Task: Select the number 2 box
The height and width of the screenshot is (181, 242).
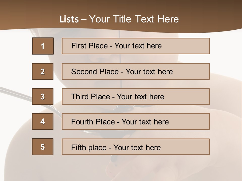Action: 43,71
